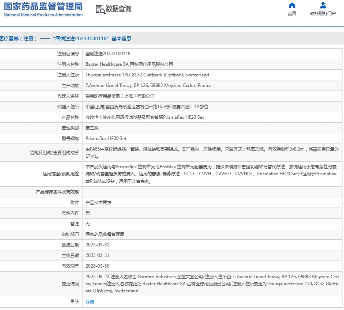Click intended use text starting 本产品仅适用与Prismaflex
Viewport: 344px width, 310px height.
[x=211, y=174]
